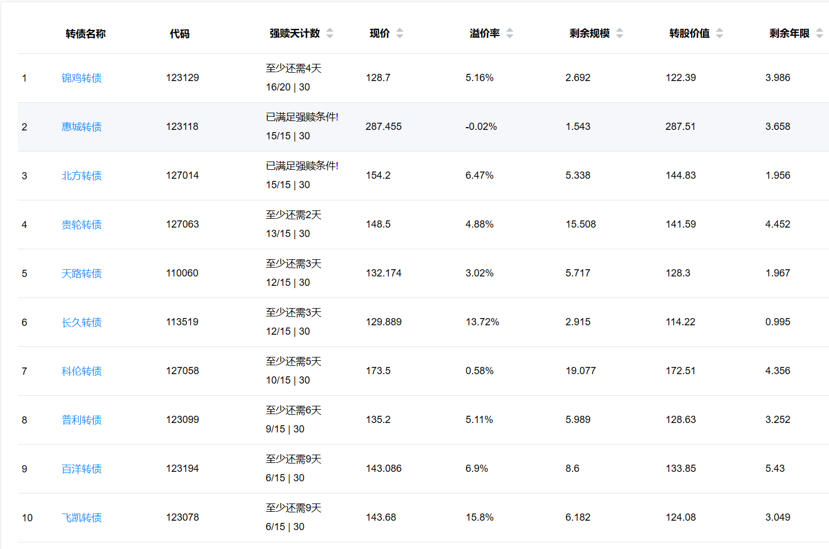Select the 百洋转债 bond link

point(82,469)
